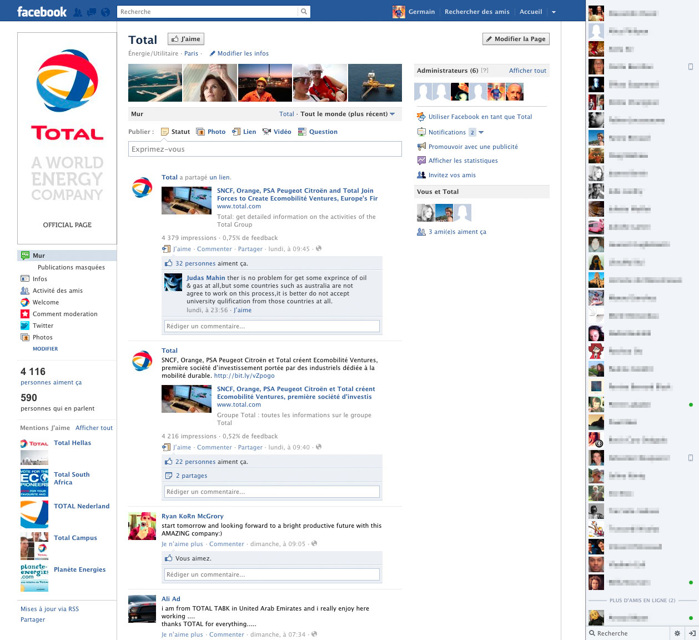Screen dimensions: 699x640
Task: Click Promouvoir avec une publicité
Action: tap(473, 147)
